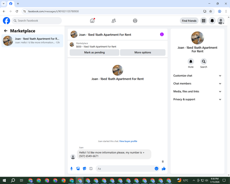Click the Search Facebook field
Screen dimensions: 230x184
pyautogui.click(x=37, y=21)
